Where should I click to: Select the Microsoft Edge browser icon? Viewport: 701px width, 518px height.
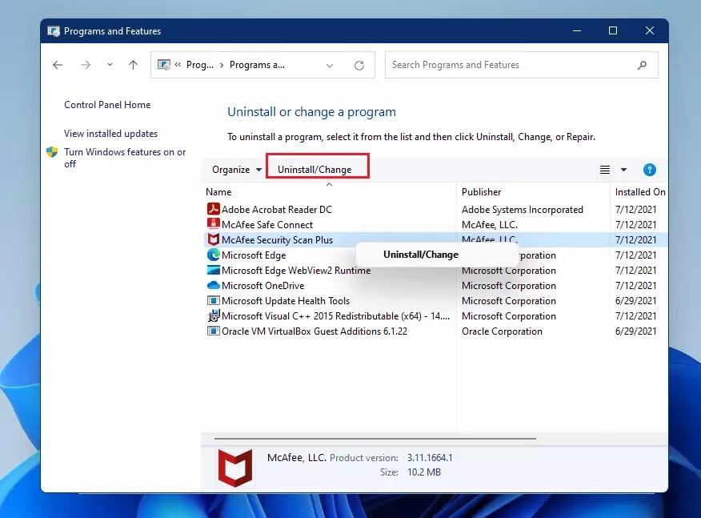211,255
